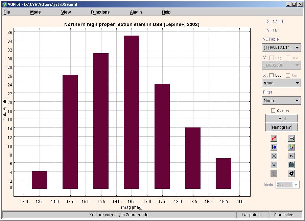Open the View menu
305x221 pixels.
point(66,12)
